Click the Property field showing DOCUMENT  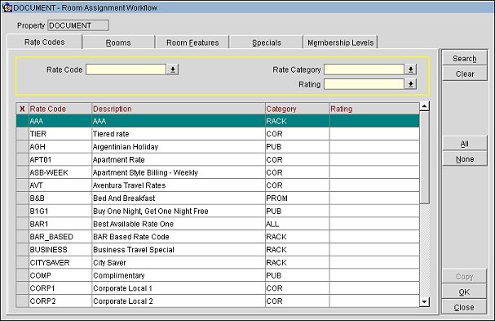point(78,25)
